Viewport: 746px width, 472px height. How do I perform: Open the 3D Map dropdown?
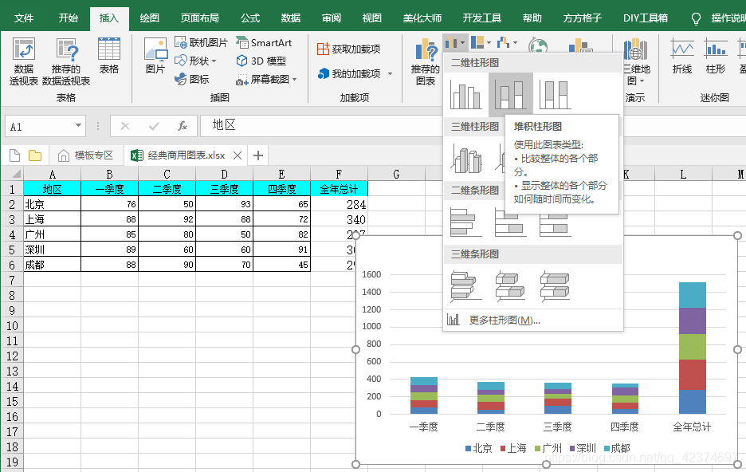click(x=635, y=62)
